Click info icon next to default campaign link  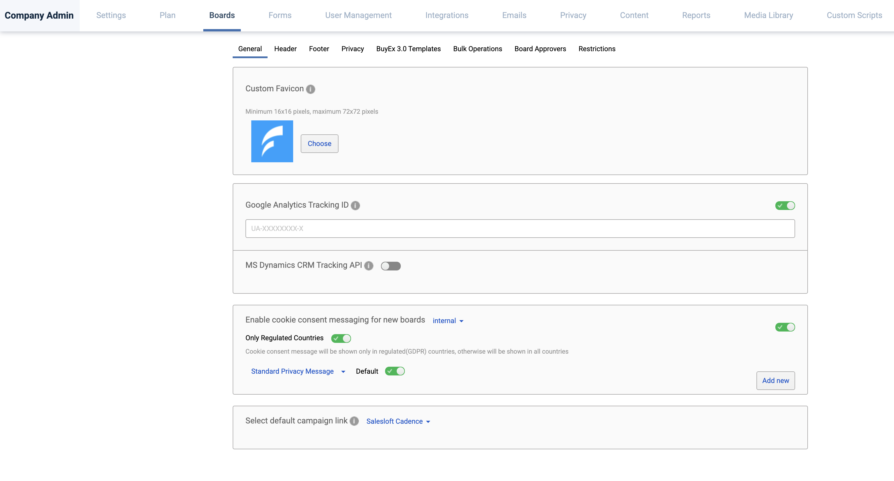354,421
